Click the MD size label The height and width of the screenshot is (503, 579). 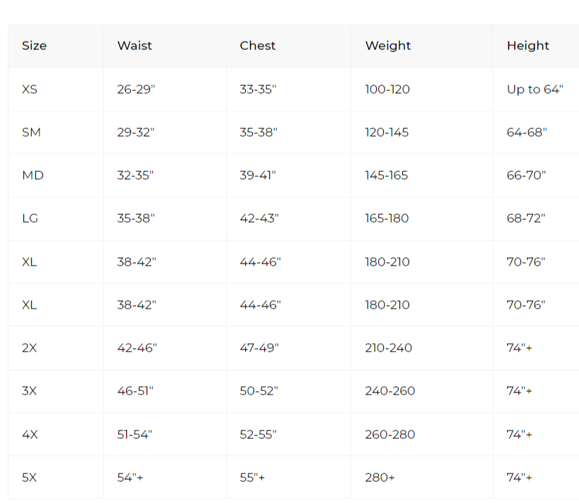(x=32, y=175)
